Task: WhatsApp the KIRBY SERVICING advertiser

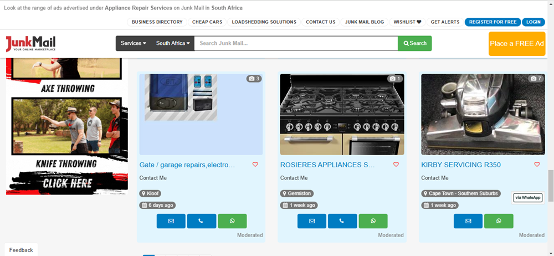Action: click(499, 221)
